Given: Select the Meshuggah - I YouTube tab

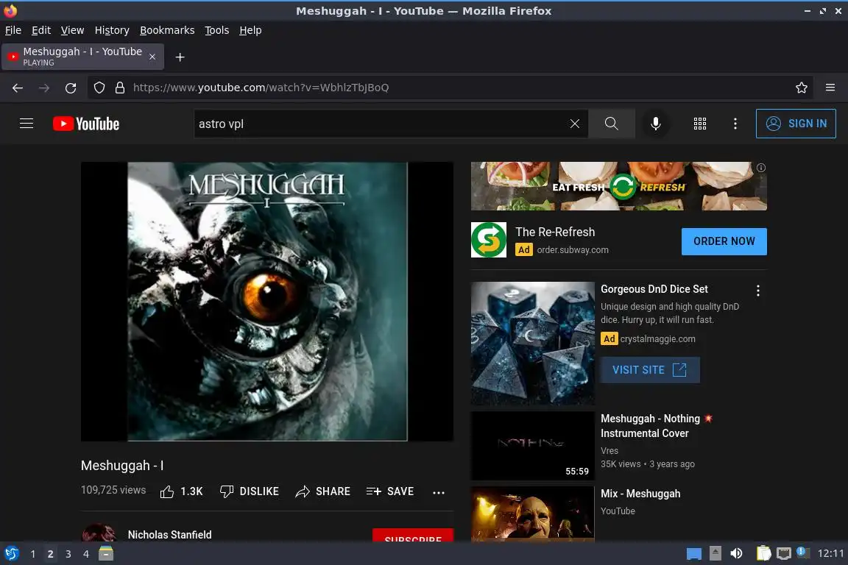Looking at the screenshot, I should click(x=82, y=57).
